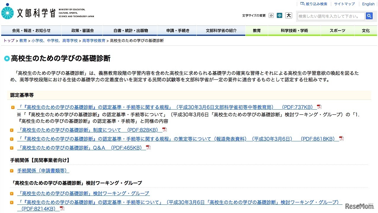Switch text size to 大
378x213 pixels.
(x=289, y=15)
